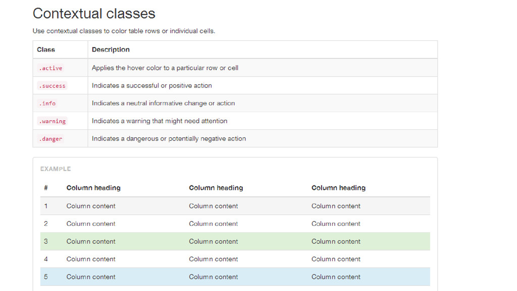Click 'Indicates a successful or positive action' text
517x291 pixels.
(x=151, y=86)
